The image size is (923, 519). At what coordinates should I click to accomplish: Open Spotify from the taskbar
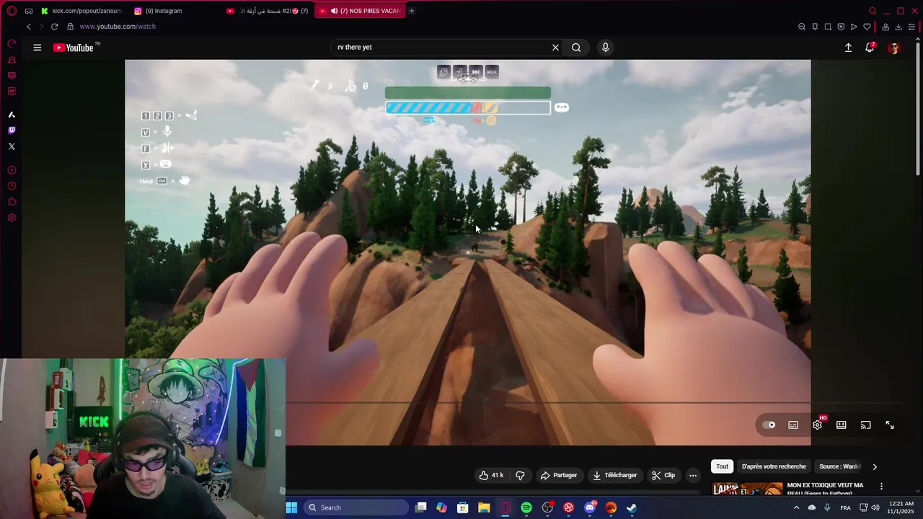[526, 507]
